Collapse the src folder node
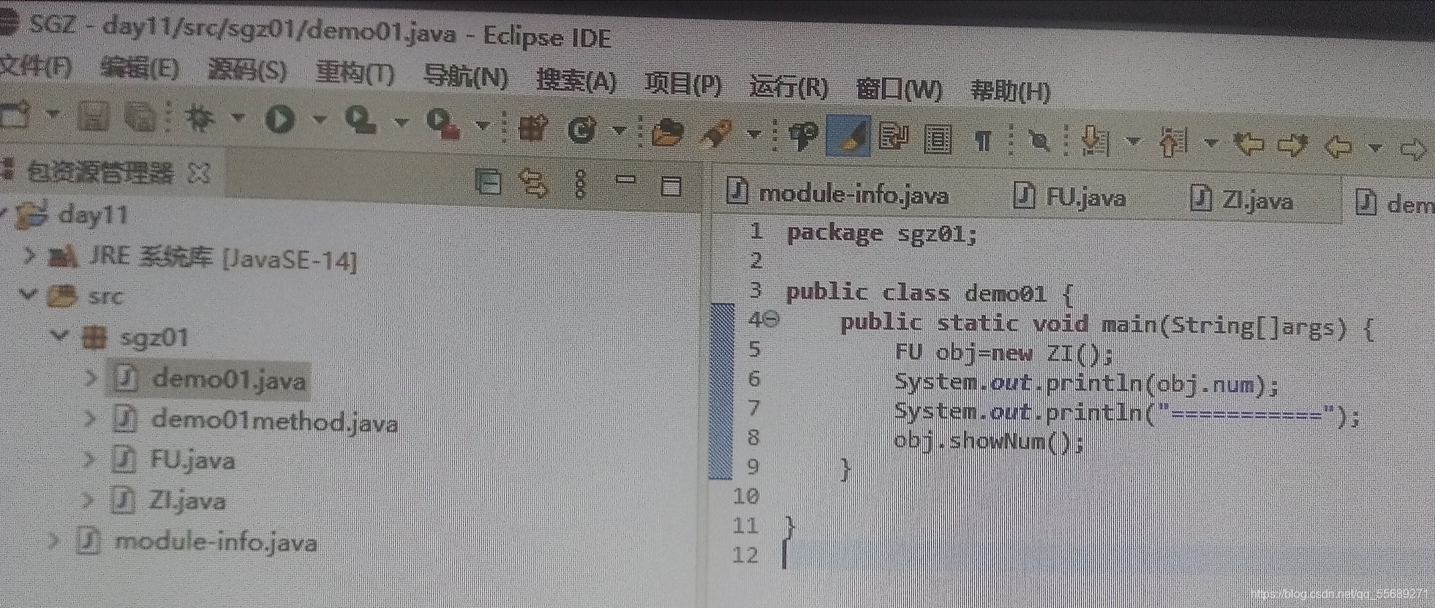 tap(28, 295)
